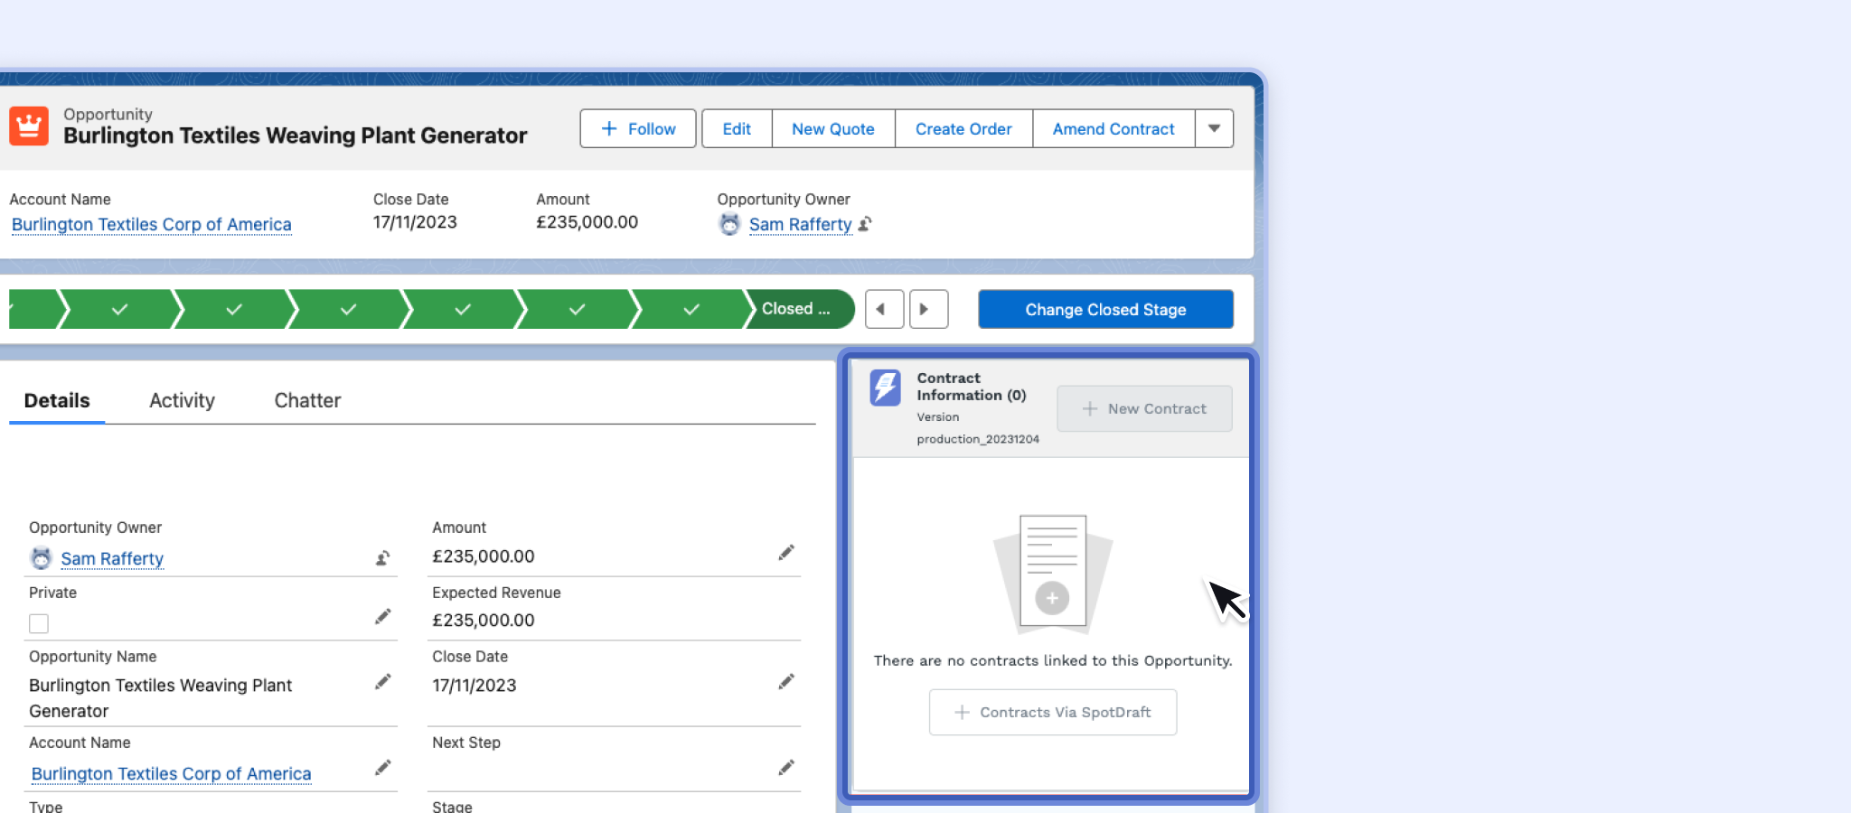Image resolution: width=1851 pixels, height=813 pixels.
Task: Click Sam Rafferty avatar in header
Action: coord(729,224)
